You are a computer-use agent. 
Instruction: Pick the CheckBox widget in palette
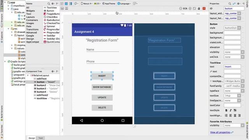pyautogui.click(x=51, y=17)
